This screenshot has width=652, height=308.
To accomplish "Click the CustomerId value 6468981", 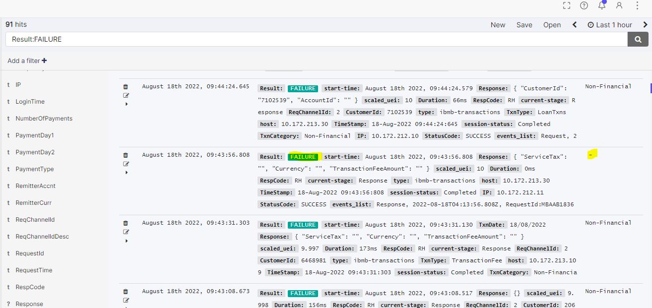I will click(314, 260).
